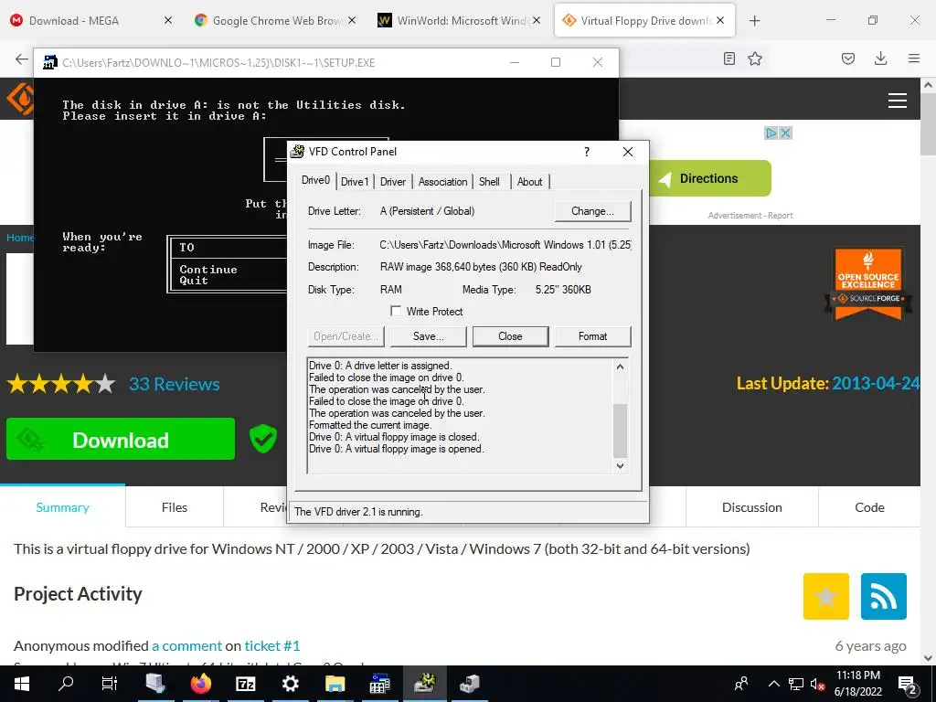
Task: Open a new browser tab
Action: (754, 21)
